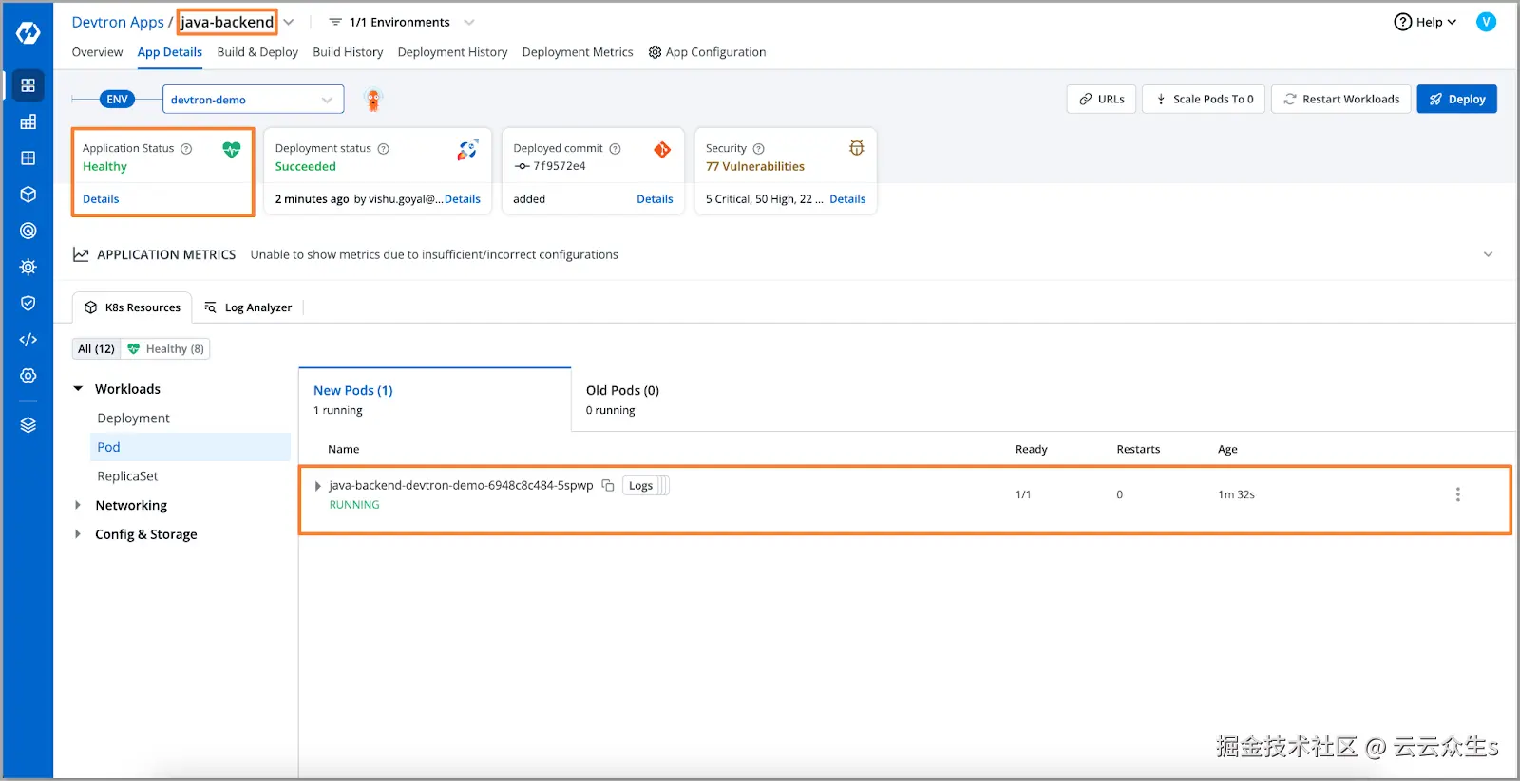This screenshot has height=781, width=1520.
Task: Select the All (12) resource filter
Action: (x=96, y=349)
